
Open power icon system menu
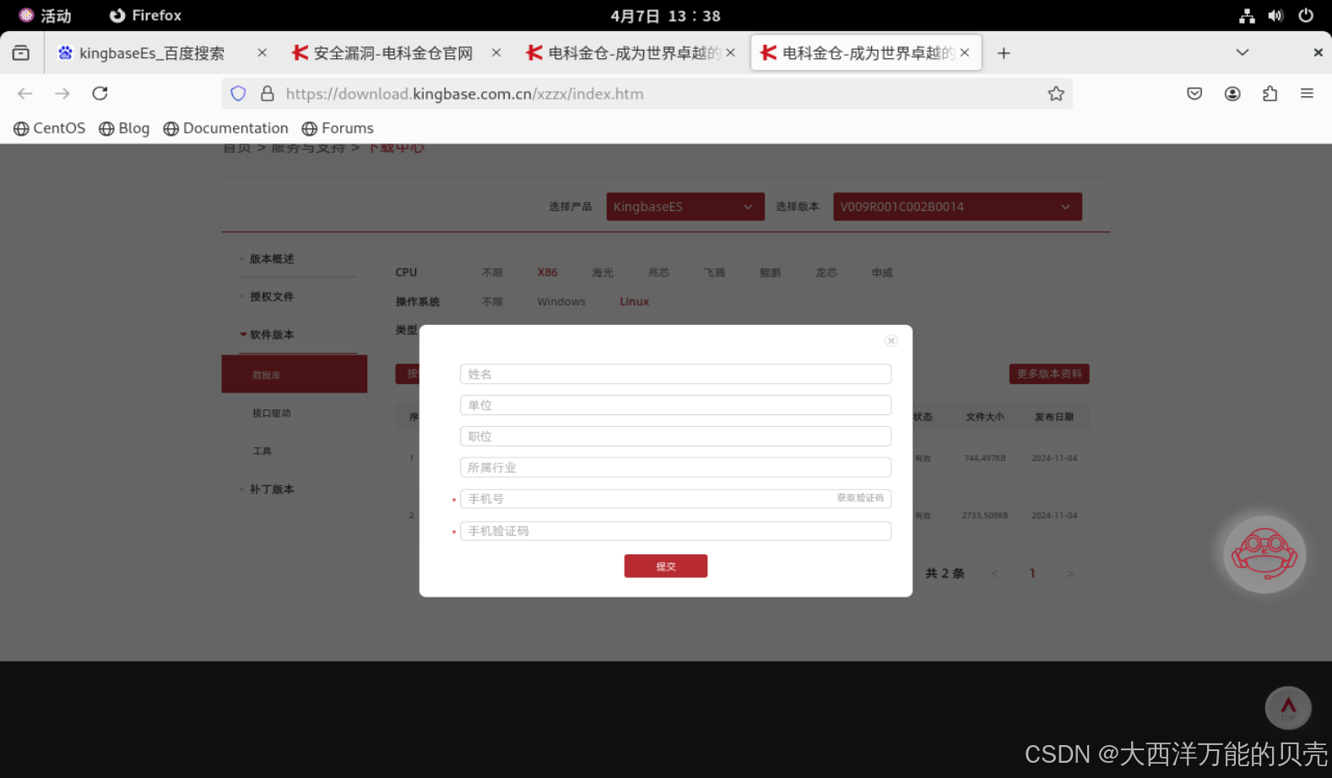1306,15
